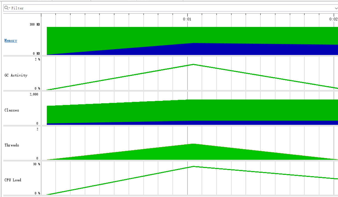Click the 300 MB axis label
This screenshot has width=338, height=197.
[35, 25]
